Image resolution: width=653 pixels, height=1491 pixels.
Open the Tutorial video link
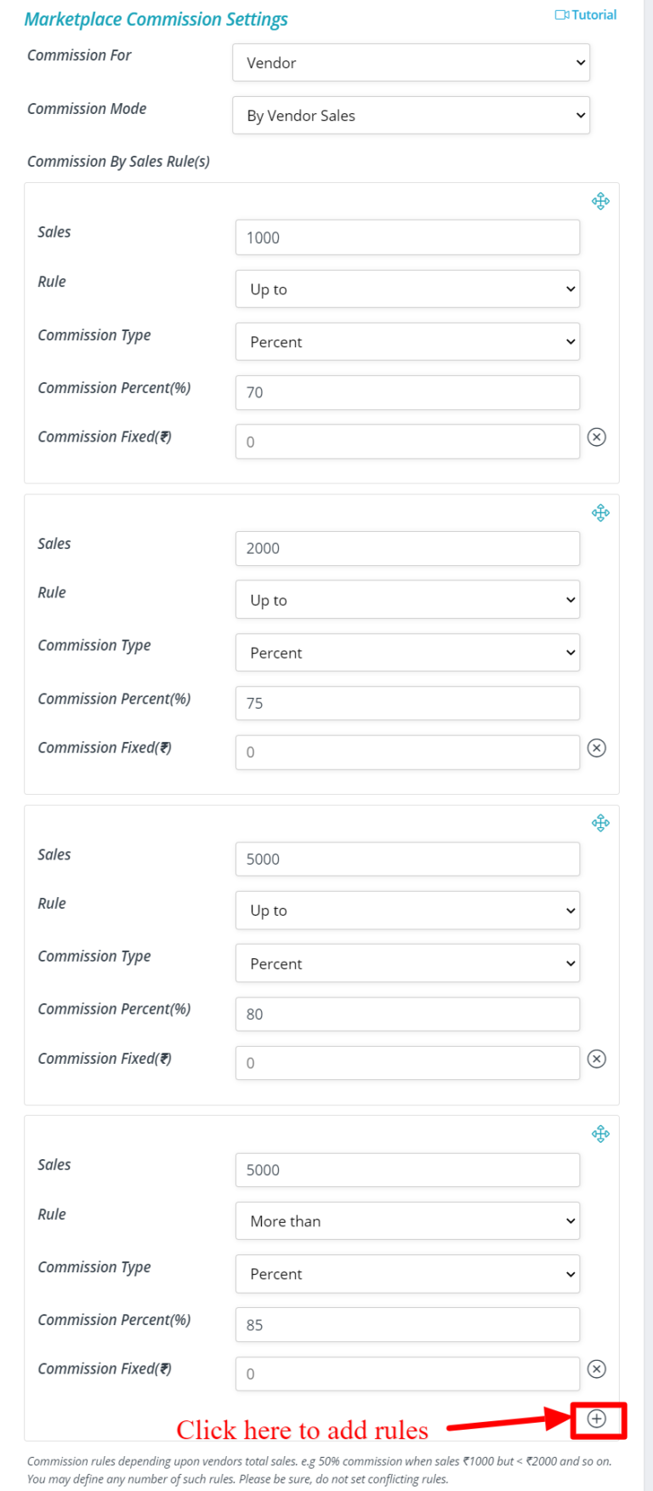(586, 15)
